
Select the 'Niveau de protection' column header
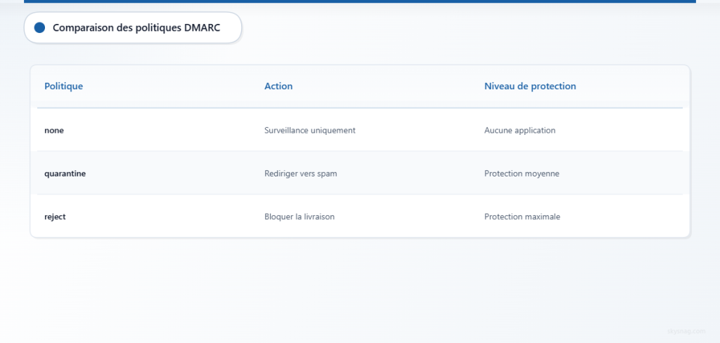(530, 86)
